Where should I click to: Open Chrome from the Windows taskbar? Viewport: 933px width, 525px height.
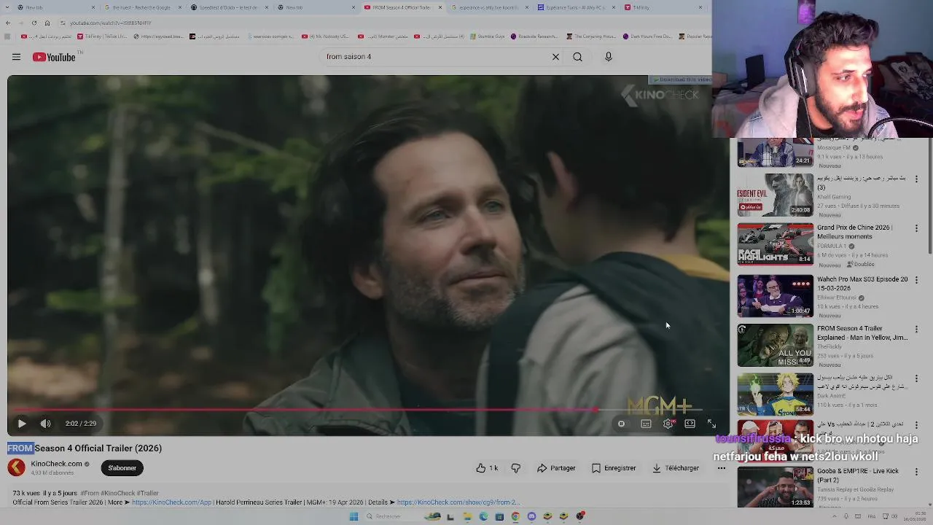pyautogui.click(x=515, y=516)
